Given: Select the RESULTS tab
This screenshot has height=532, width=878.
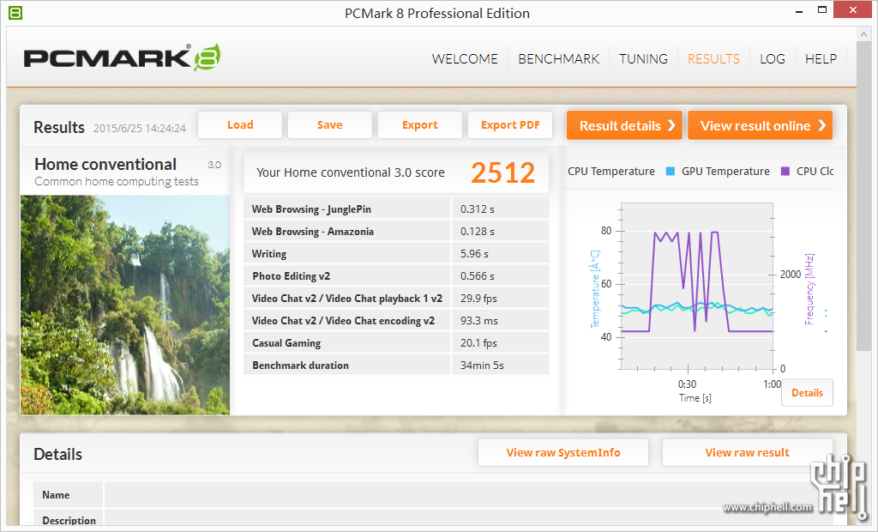Looking at the screenshot, I should coord(713,59).
